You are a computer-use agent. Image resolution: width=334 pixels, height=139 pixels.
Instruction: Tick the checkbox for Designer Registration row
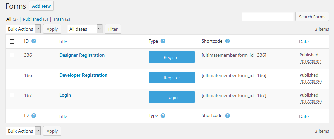12,55
